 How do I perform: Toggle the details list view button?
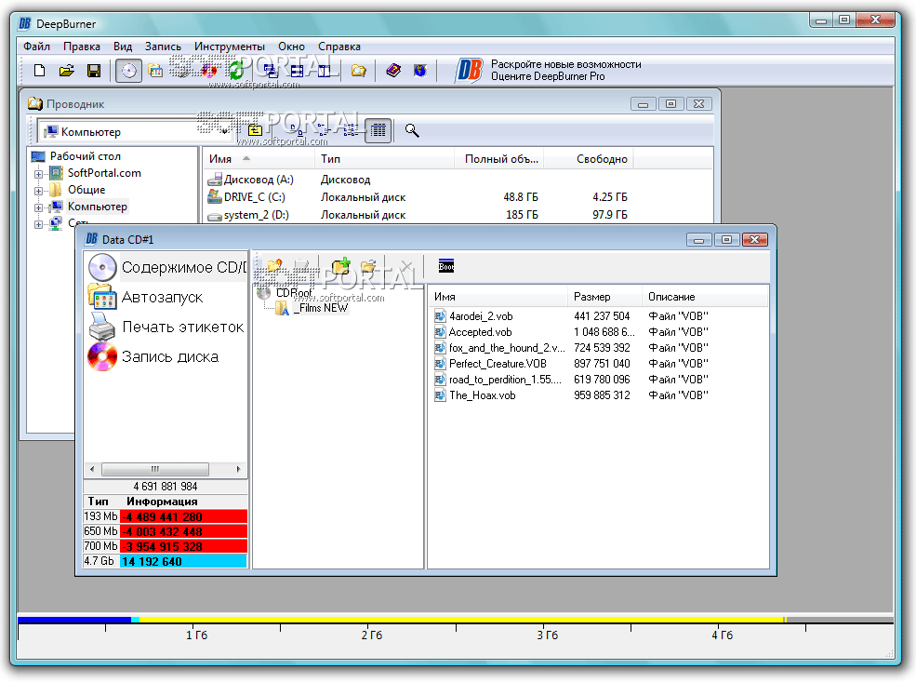point(377,131)
